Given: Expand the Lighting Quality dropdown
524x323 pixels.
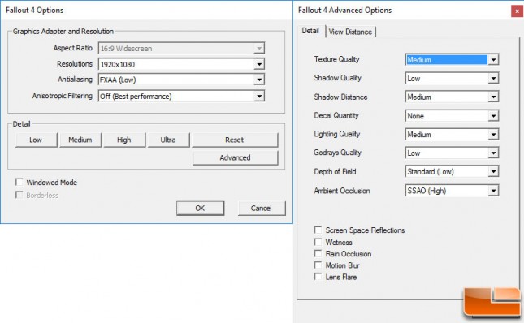Looking at the screenshot, I should point(453,135).
